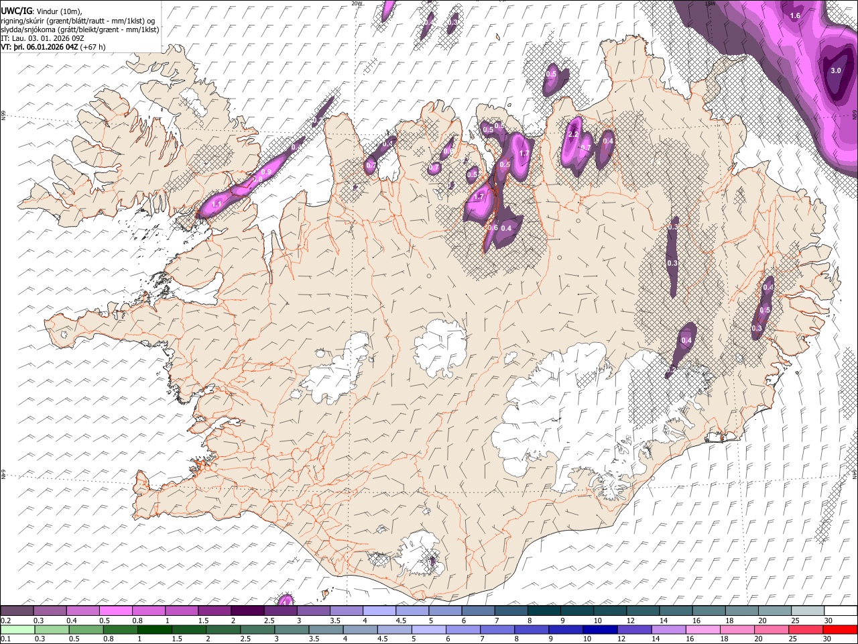Select the 0.2 dark mauve swatch, upper legend row
The height and width of the screenshot is (644, 858).
click(x=17, y=611)
